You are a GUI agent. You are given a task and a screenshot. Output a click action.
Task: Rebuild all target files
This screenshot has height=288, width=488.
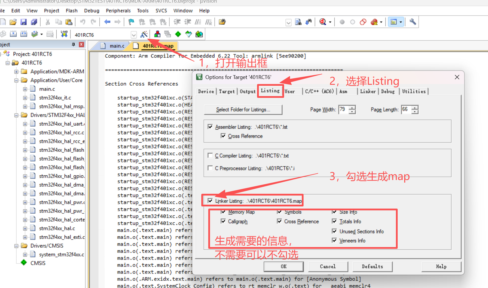[x=24, y=34]
